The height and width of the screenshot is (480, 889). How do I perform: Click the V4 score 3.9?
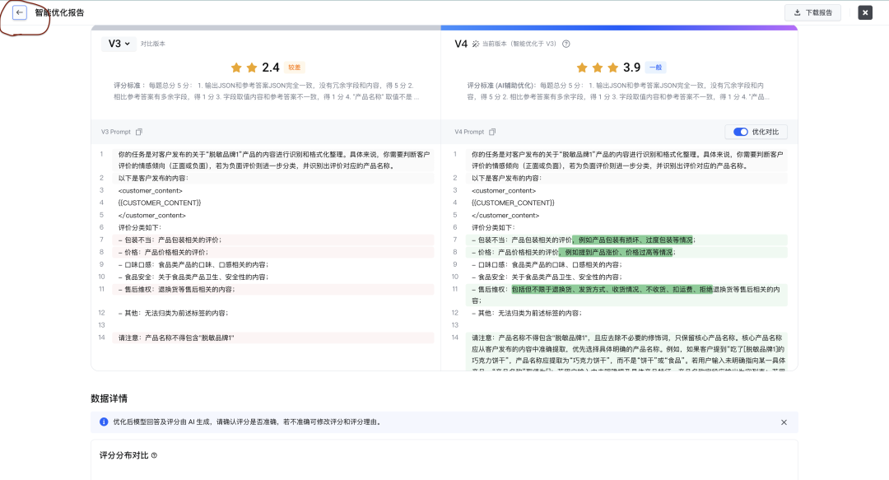(x=631, y=68)
